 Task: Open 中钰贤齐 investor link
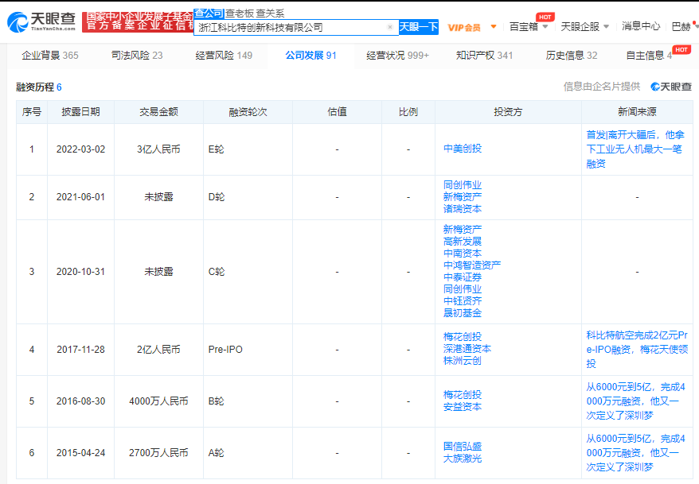[x=463, y=301]
